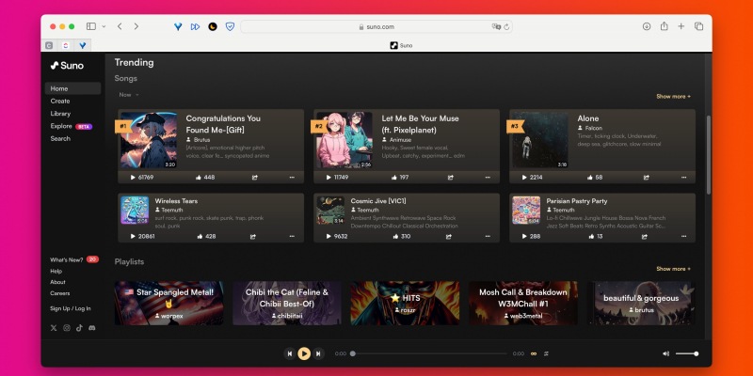The image size is (753, 376).
Task: Open more options for Wireless Tears
Action: coord(292,237)
